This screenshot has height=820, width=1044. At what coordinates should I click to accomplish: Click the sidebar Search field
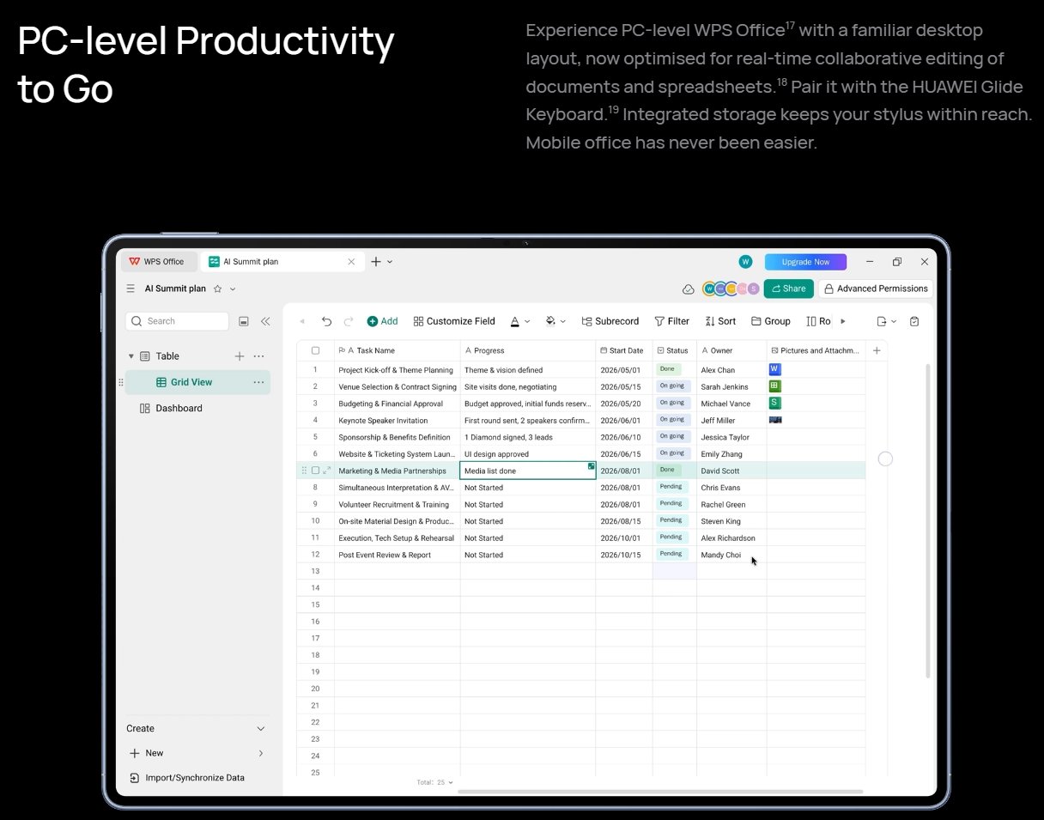(177, 321)
